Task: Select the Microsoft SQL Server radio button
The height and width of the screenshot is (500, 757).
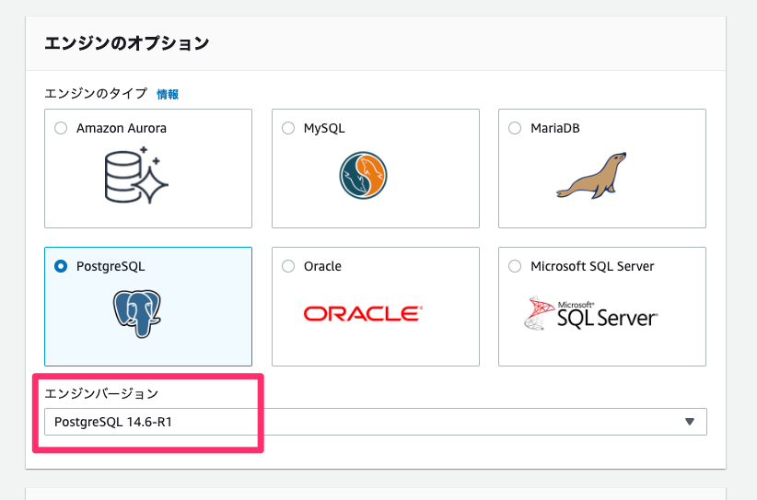Action: (515, 266)
